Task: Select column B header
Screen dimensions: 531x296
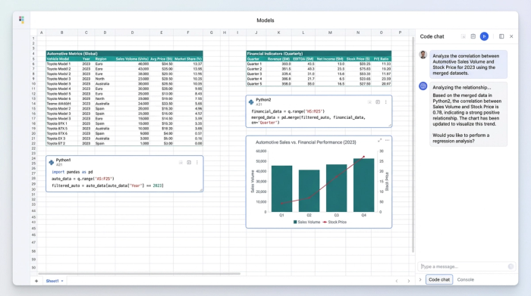Action: coord(61,33)
